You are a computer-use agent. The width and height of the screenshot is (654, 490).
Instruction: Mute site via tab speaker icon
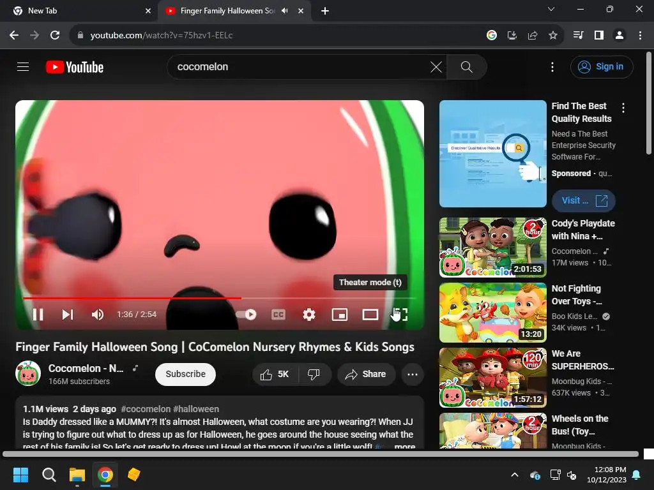pyautogui.click(x=284, y=11)
